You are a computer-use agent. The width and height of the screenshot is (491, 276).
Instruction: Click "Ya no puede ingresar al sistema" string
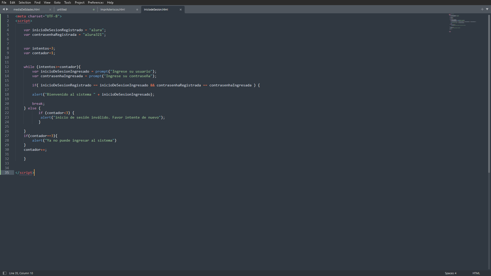pos(80,140)
